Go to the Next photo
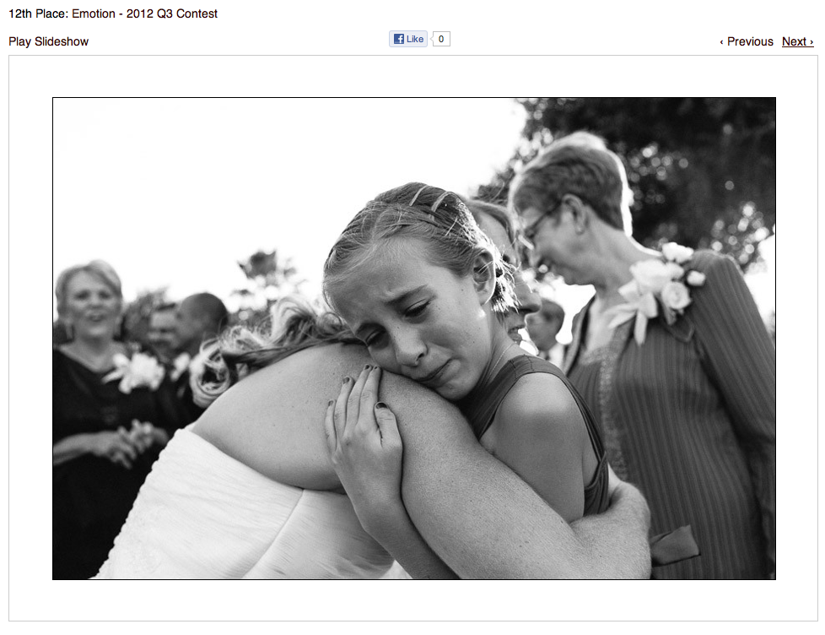825x635 pixels. click(x=798, y=41)
